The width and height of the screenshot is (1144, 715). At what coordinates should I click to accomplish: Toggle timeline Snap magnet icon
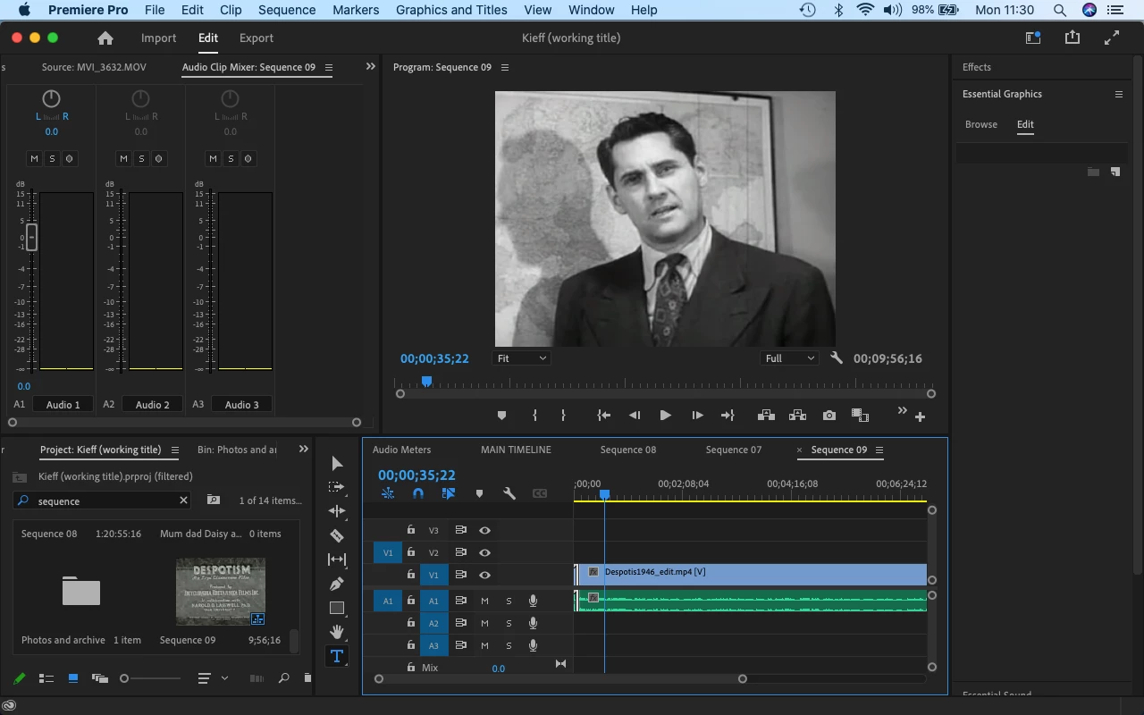point(418,493)
